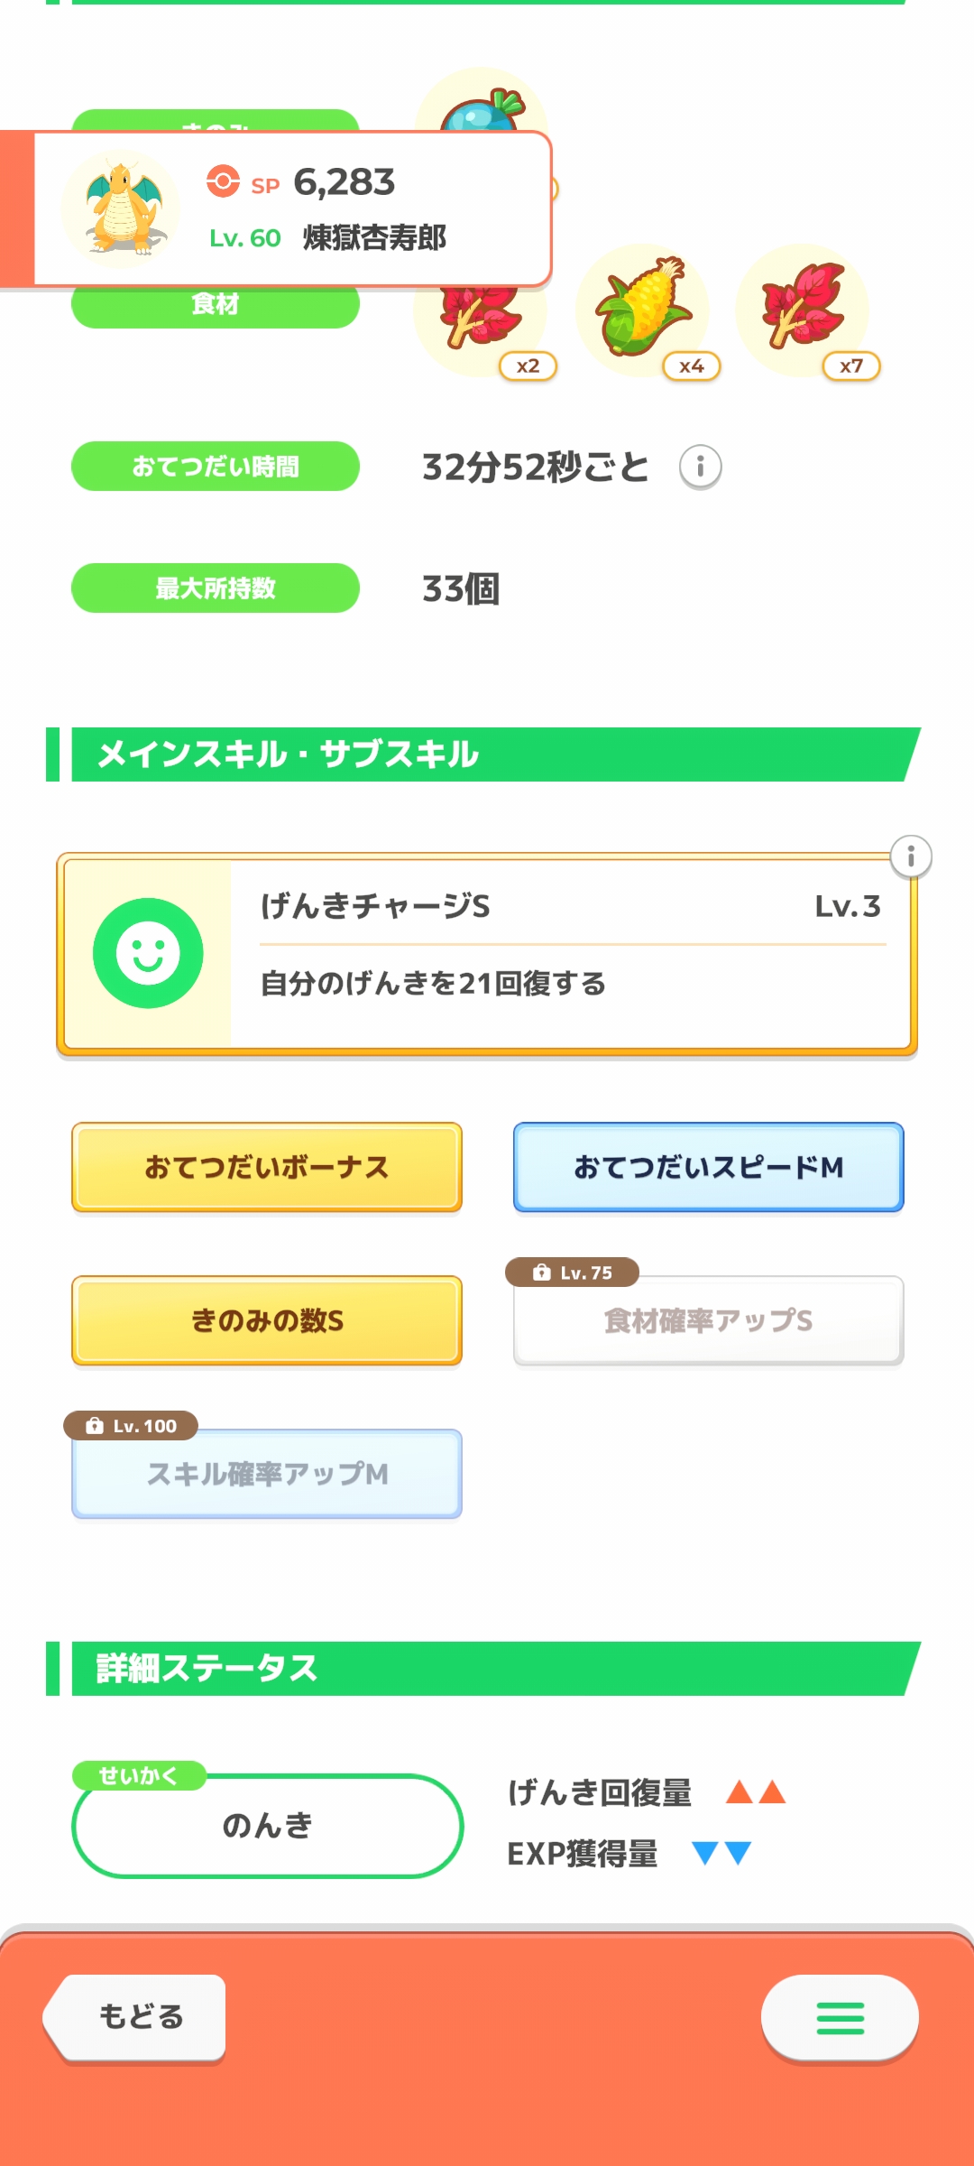Select the おてつだいスピードM sub skill
Image resolution: width=974 pixels, height=2166 pixels.
[x=708, y=1167]
